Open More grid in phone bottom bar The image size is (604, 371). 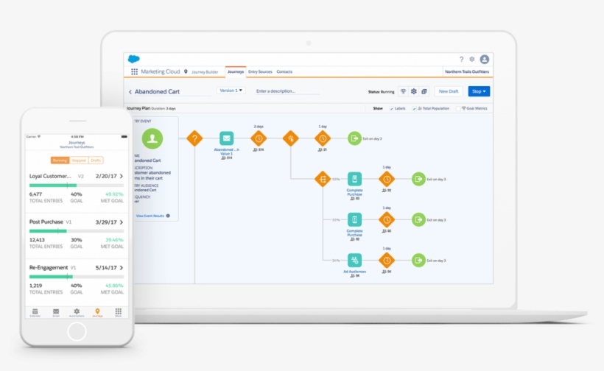(x=119, y=312)
